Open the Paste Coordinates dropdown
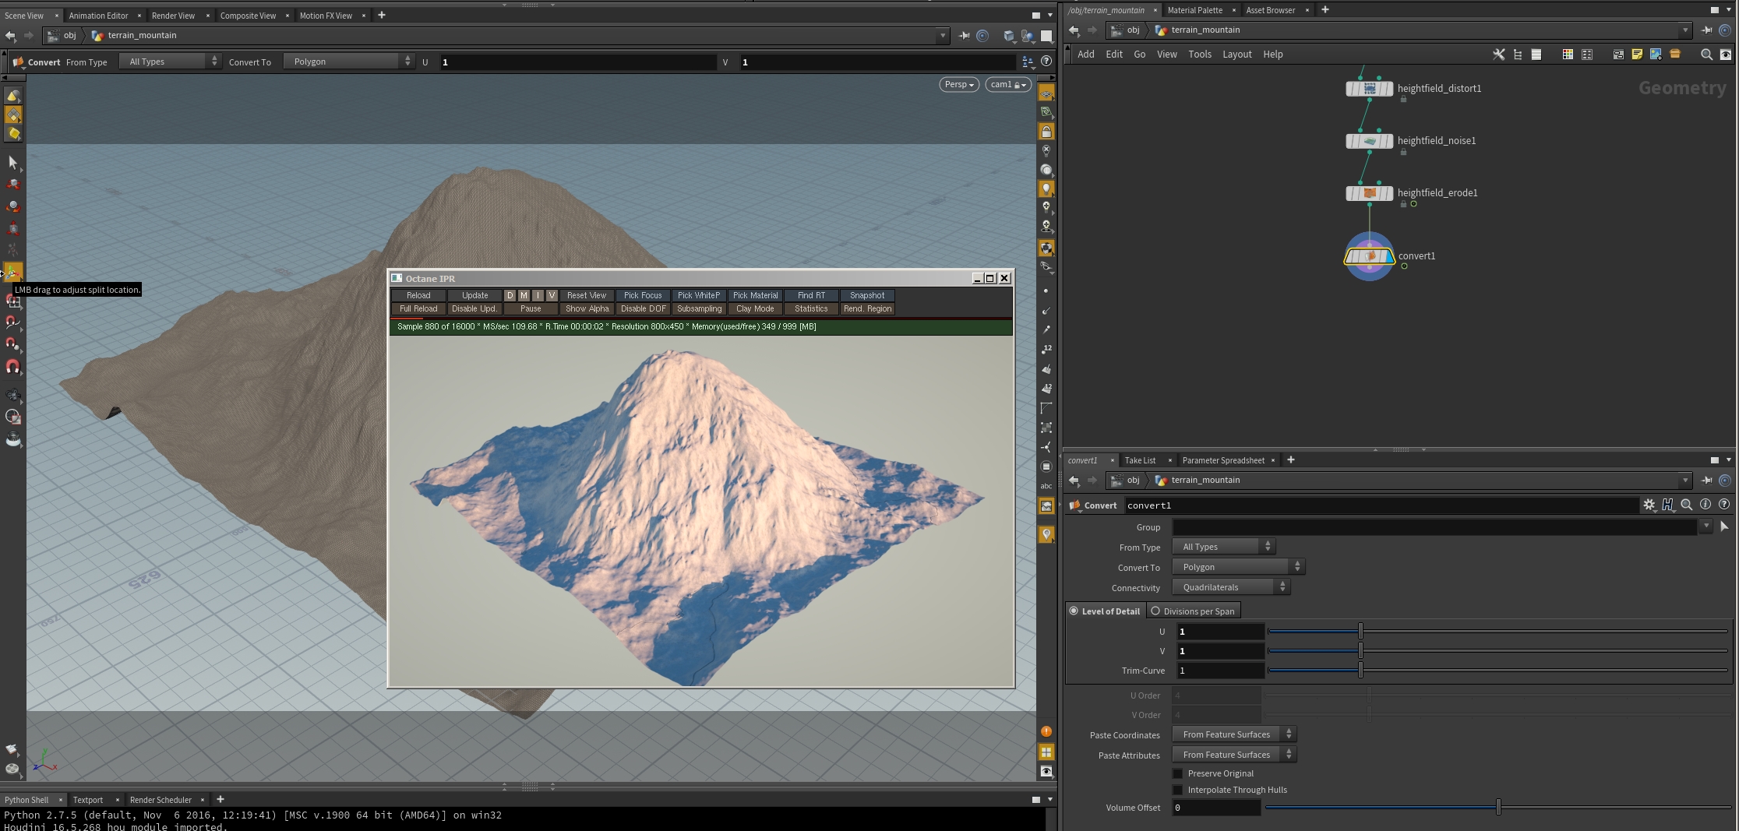This screenshot has width=1739, height=831. pyautogui.click(x=1234, y=734)
